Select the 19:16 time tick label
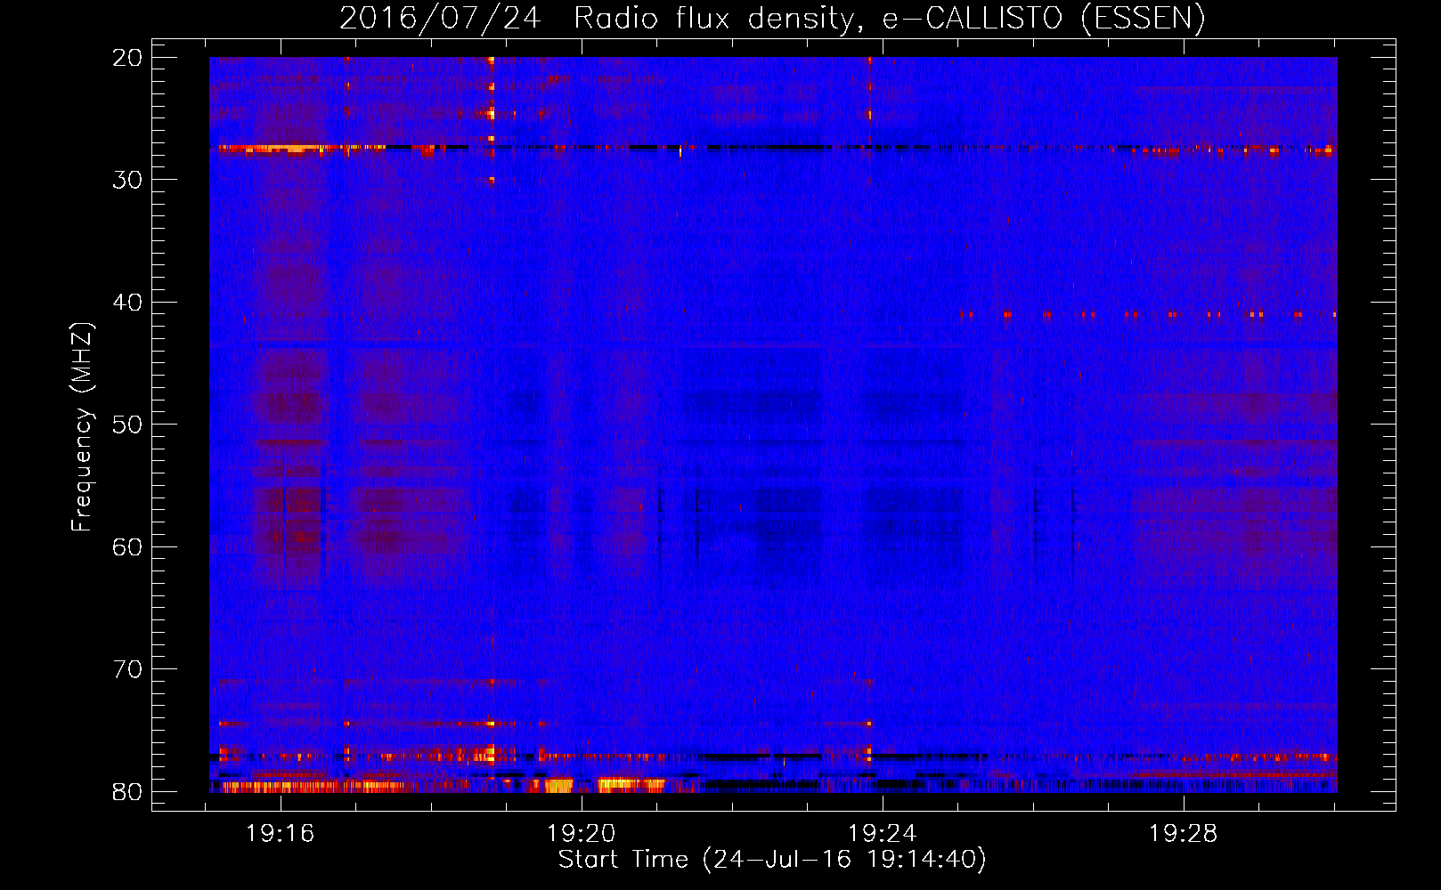Viewport: 1441px width, 890px height. [281, 833]
